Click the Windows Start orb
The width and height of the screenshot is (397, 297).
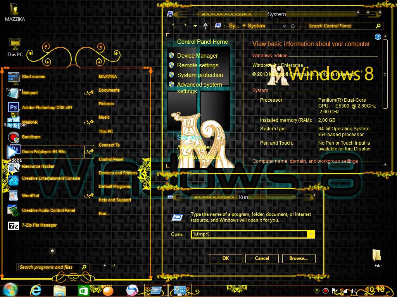point(10,290)
